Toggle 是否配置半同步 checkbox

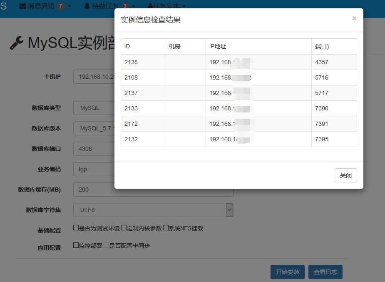click(x=106, y=245)
